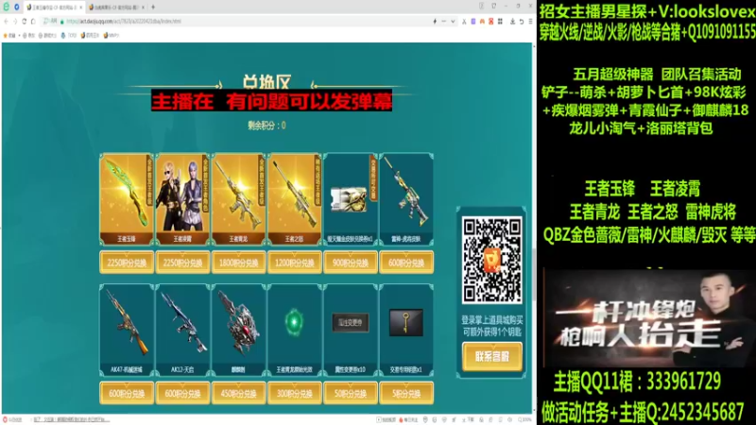Click the browser forward arrow

14,21
